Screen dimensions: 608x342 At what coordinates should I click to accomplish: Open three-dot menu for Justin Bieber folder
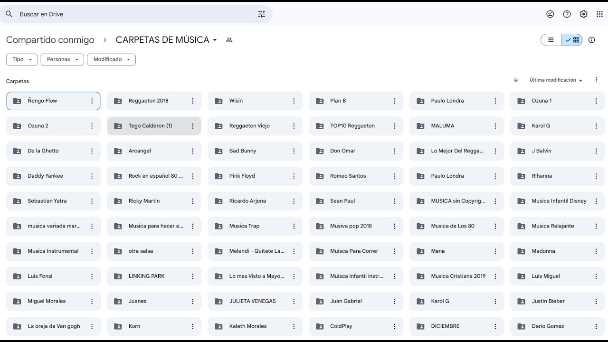point(596,301)
